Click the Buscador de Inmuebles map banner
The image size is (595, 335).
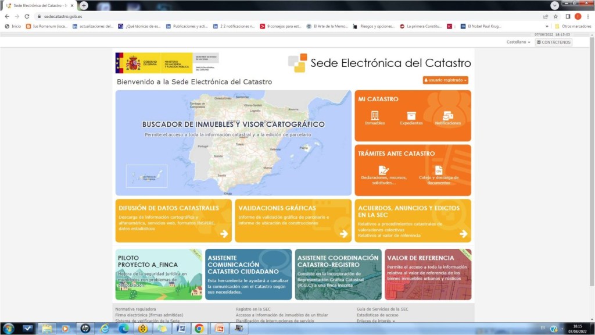tap(233, 142)
